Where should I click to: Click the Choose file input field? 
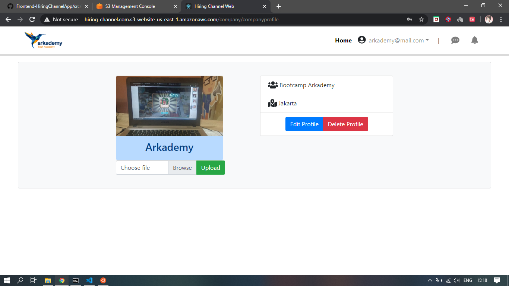142,168
